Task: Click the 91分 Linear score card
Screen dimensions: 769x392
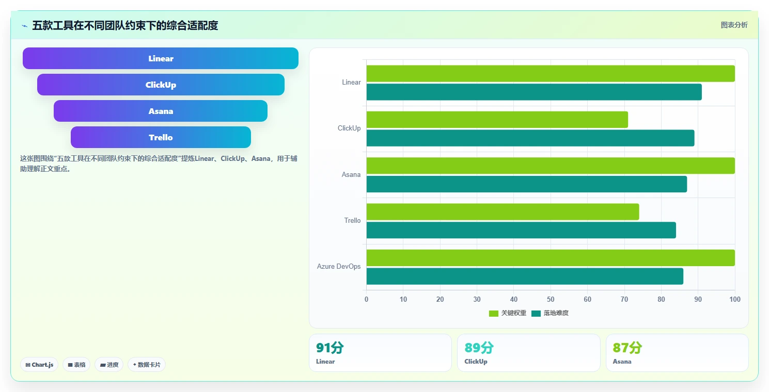Action: point(380,353)
